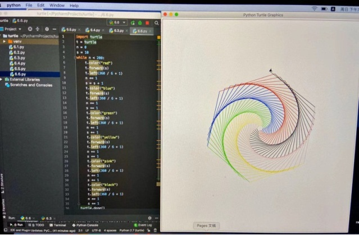The image size is (359, 235).
Task: Click the green Run (rerun) icon in toolbar
Action: (134, 22)
